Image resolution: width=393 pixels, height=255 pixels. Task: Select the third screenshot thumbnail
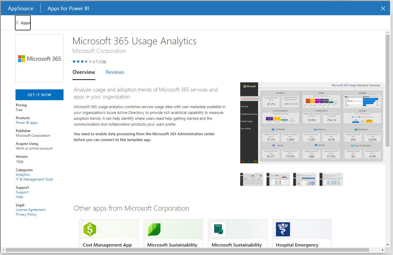pos(305,179)
